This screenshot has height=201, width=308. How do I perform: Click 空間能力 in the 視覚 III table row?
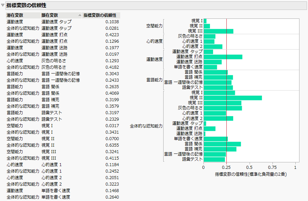pyautogui.click(x=15, y=152)
